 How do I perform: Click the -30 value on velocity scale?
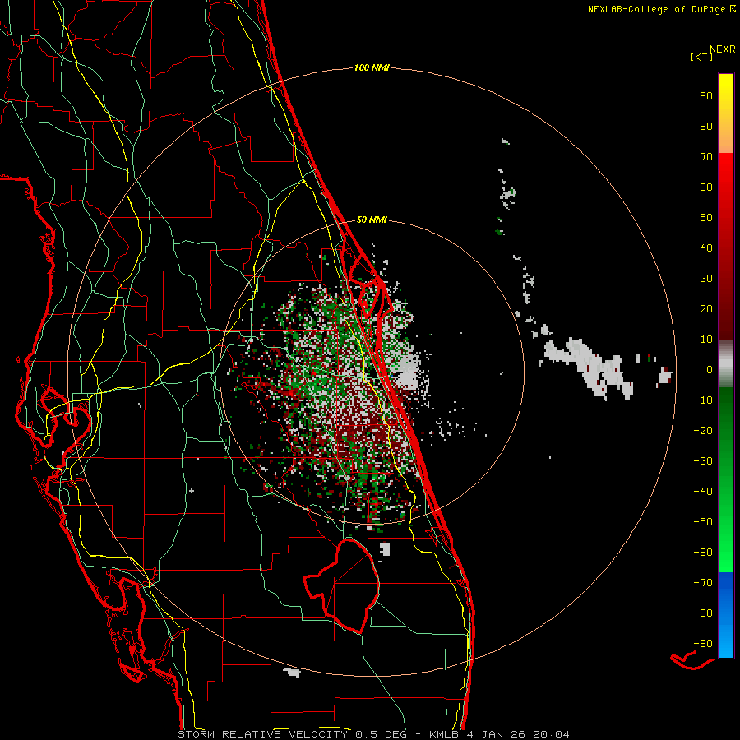(x=703, y=461)
